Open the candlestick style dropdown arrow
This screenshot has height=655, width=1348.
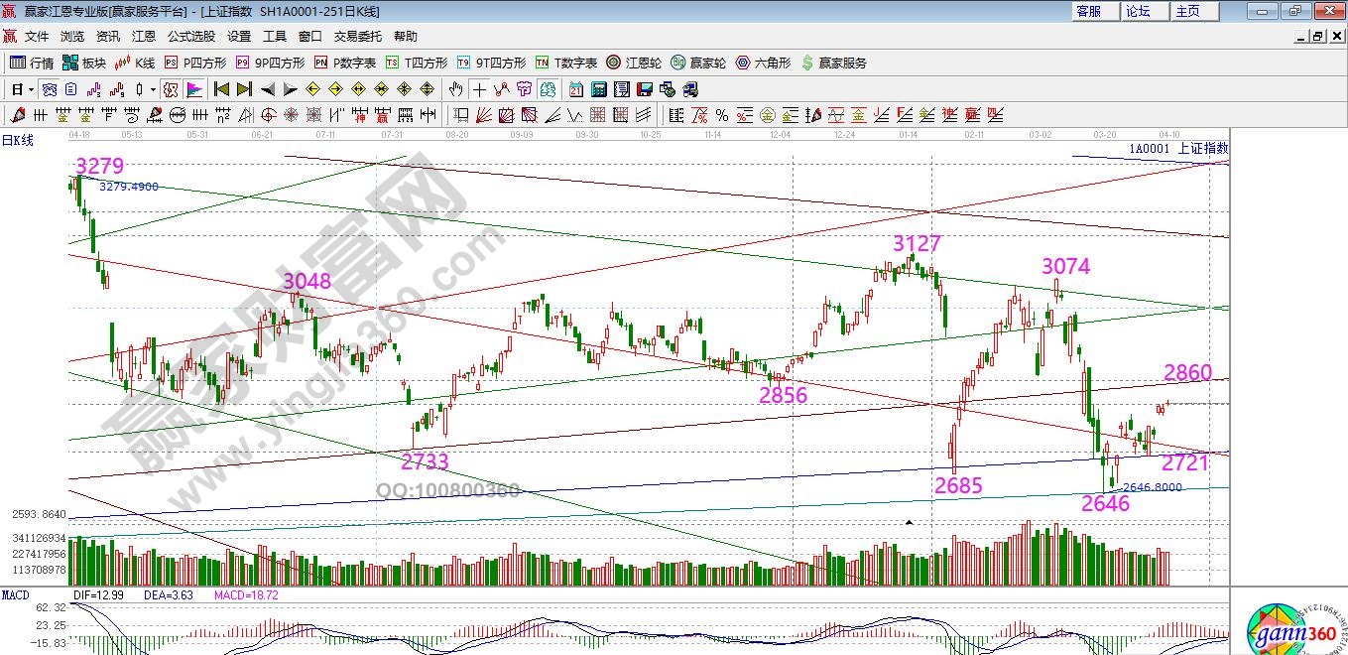coord(152,89)
